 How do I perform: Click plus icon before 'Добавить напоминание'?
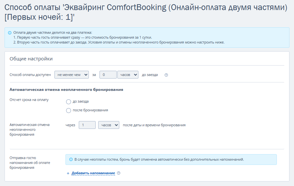[68, 173]
